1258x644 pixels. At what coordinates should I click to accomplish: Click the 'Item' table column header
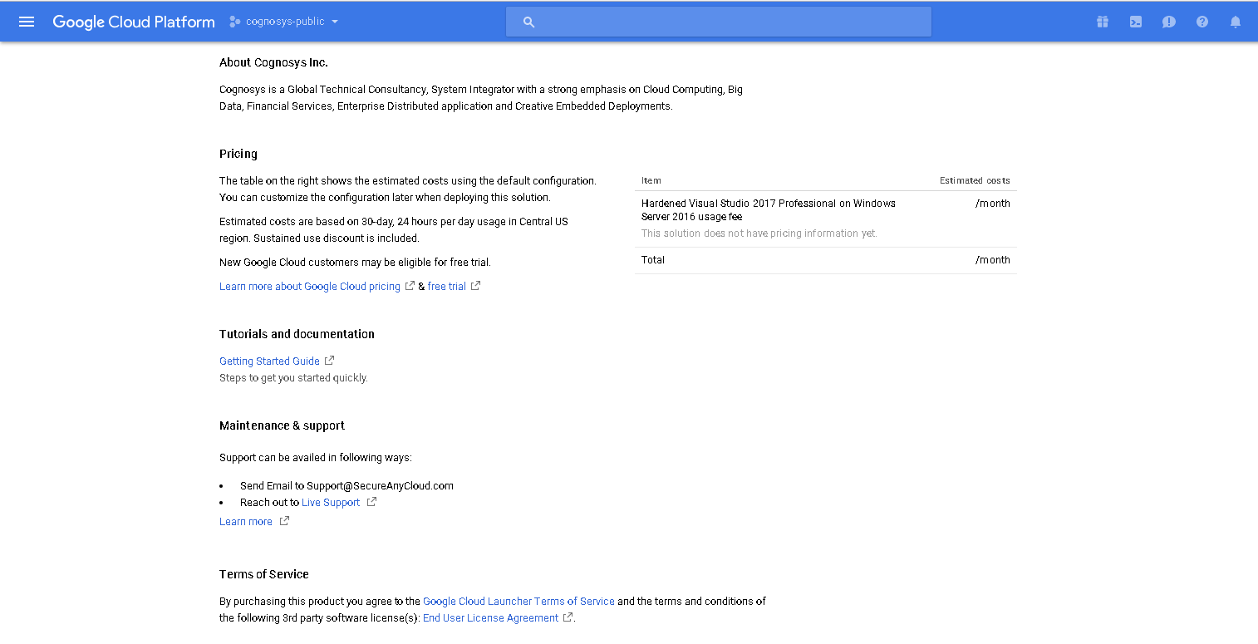651,180
